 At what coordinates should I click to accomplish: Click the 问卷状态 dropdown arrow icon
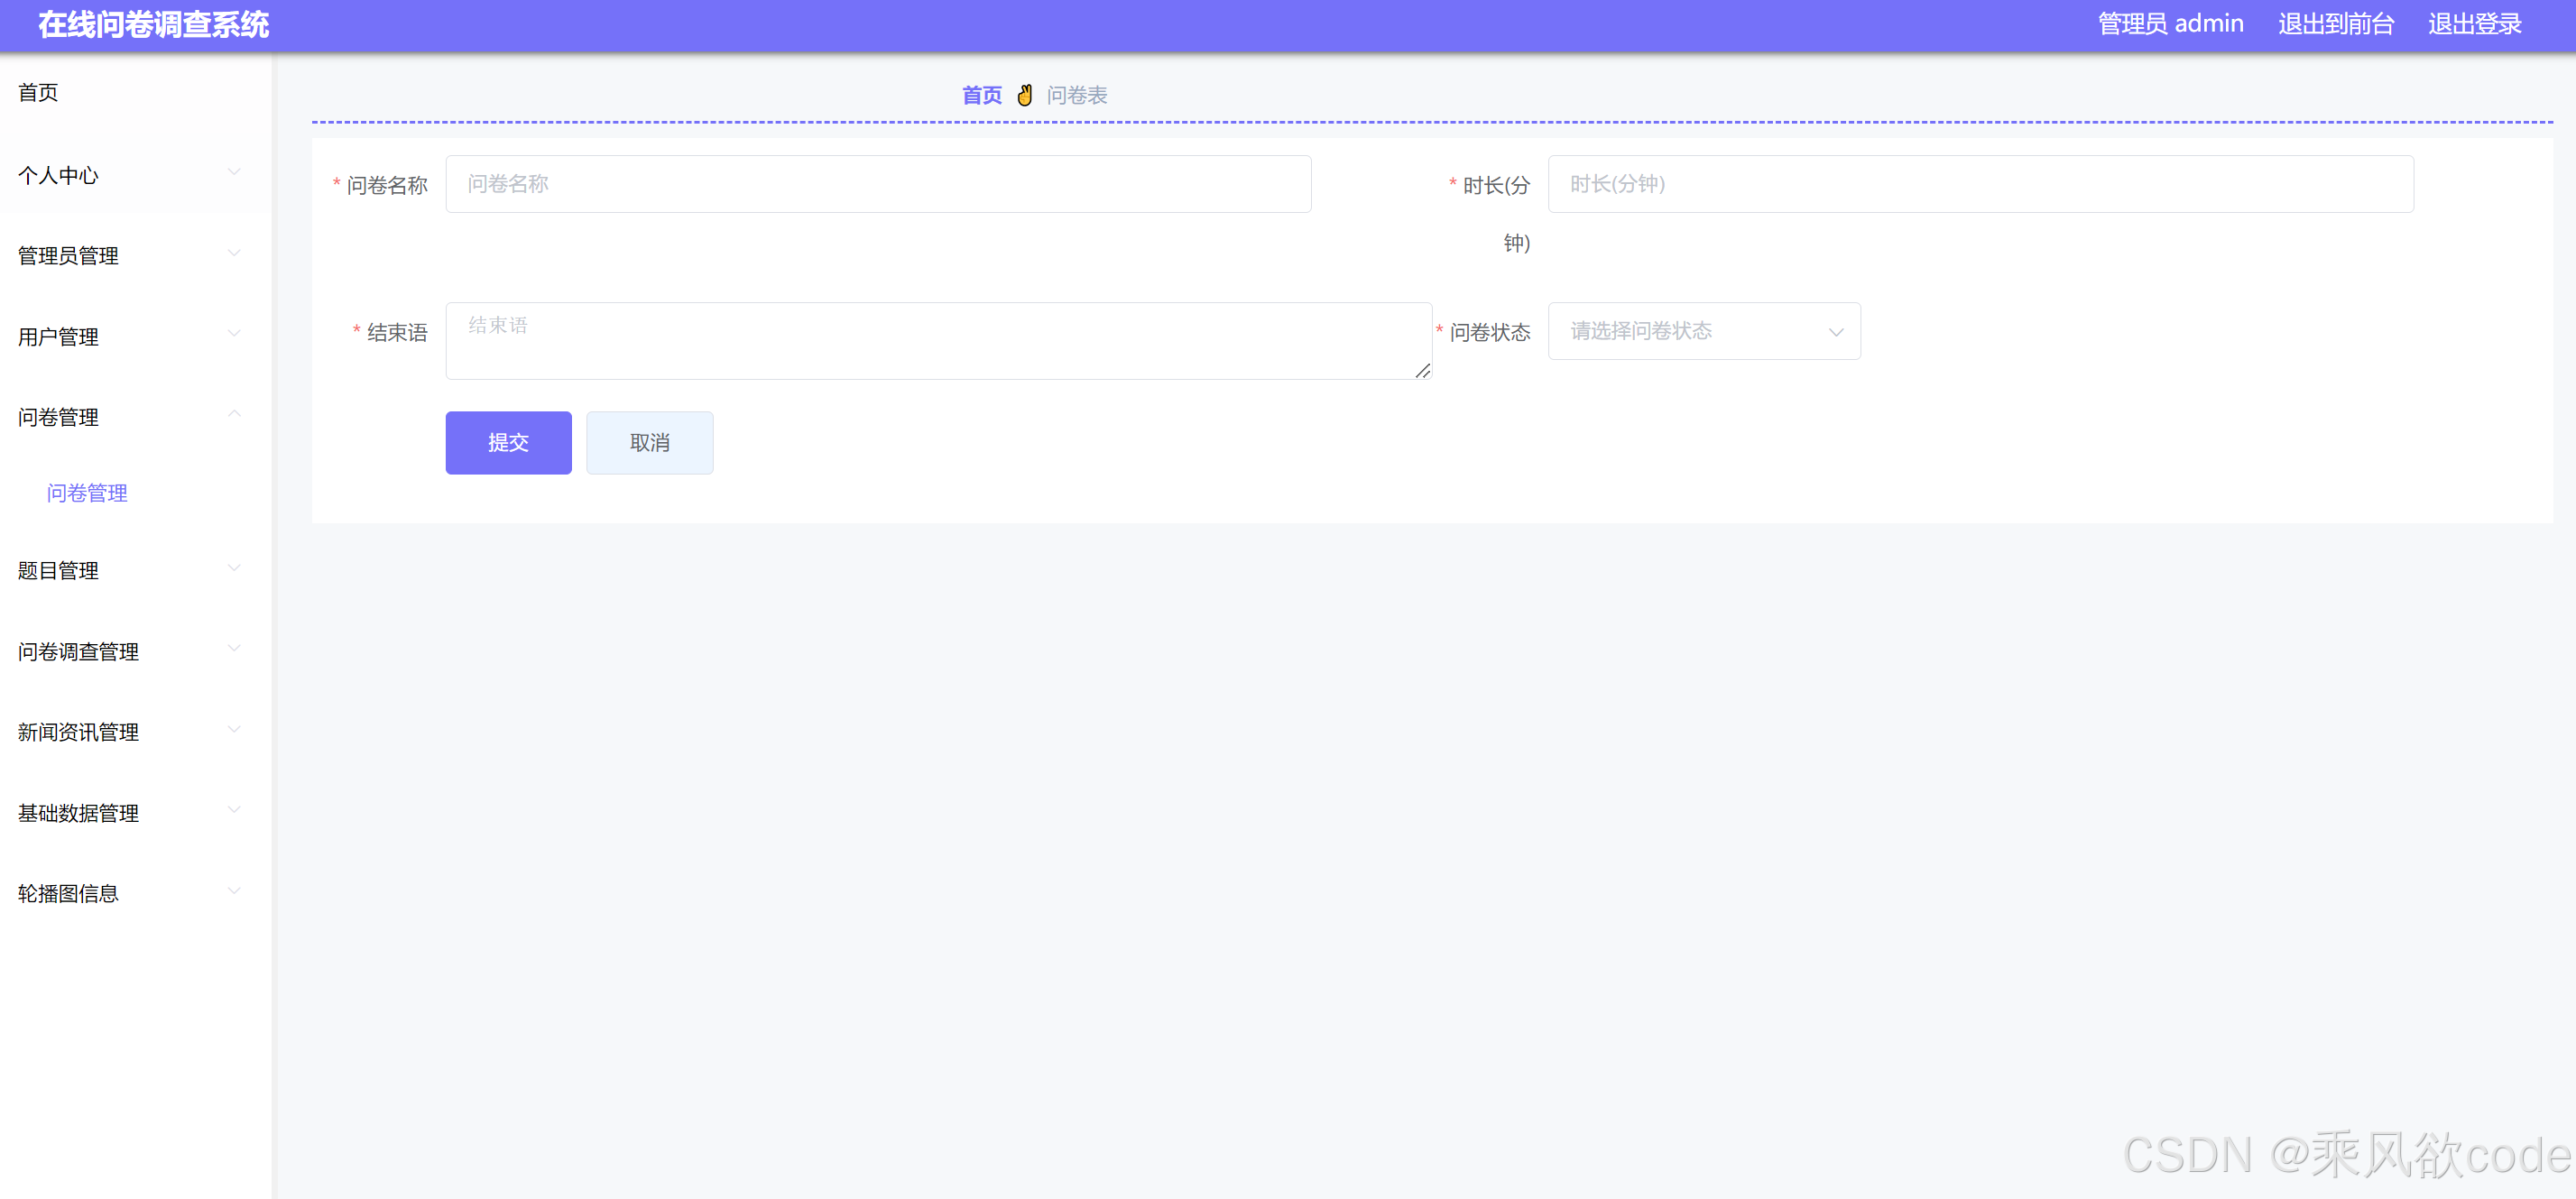[1835, 332]
